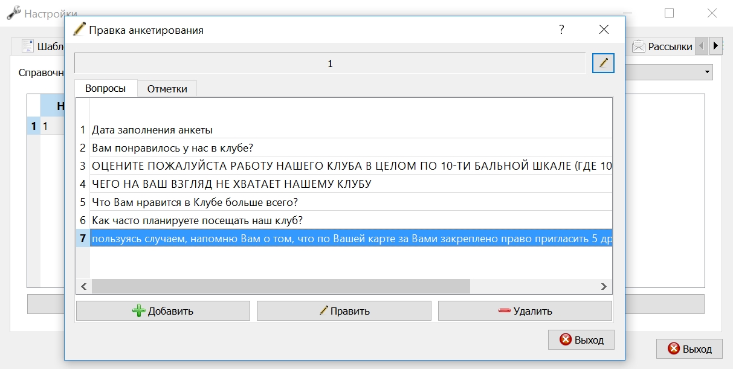Click the tab scroll right arrow in Настройки
The width and height of the screenshot is (733, 369).
pos(715,45)
